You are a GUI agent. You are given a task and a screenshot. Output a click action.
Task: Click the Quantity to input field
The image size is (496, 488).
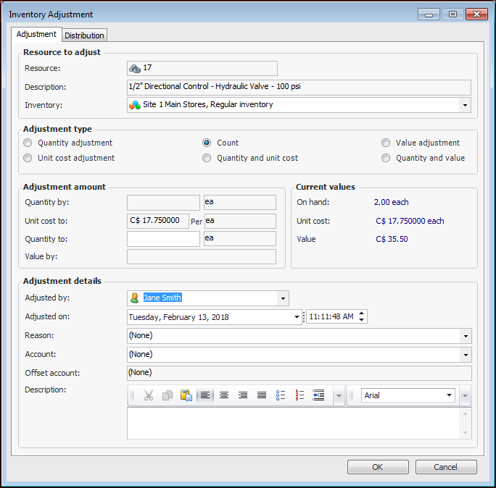pyautogui.click(x=163, y=239)
